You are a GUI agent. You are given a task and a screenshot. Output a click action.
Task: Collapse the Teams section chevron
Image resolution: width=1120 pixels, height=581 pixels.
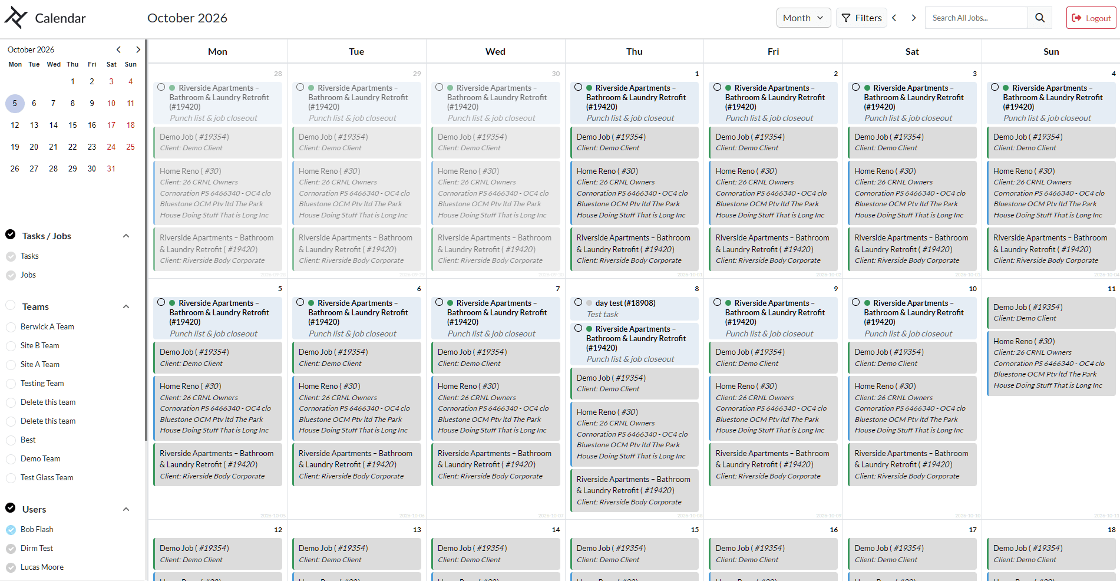coord(125,306)
